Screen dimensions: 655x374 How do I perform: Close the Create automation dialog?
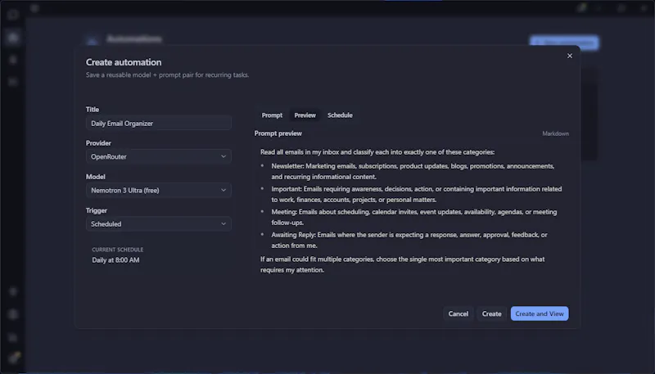click(569, 56)
